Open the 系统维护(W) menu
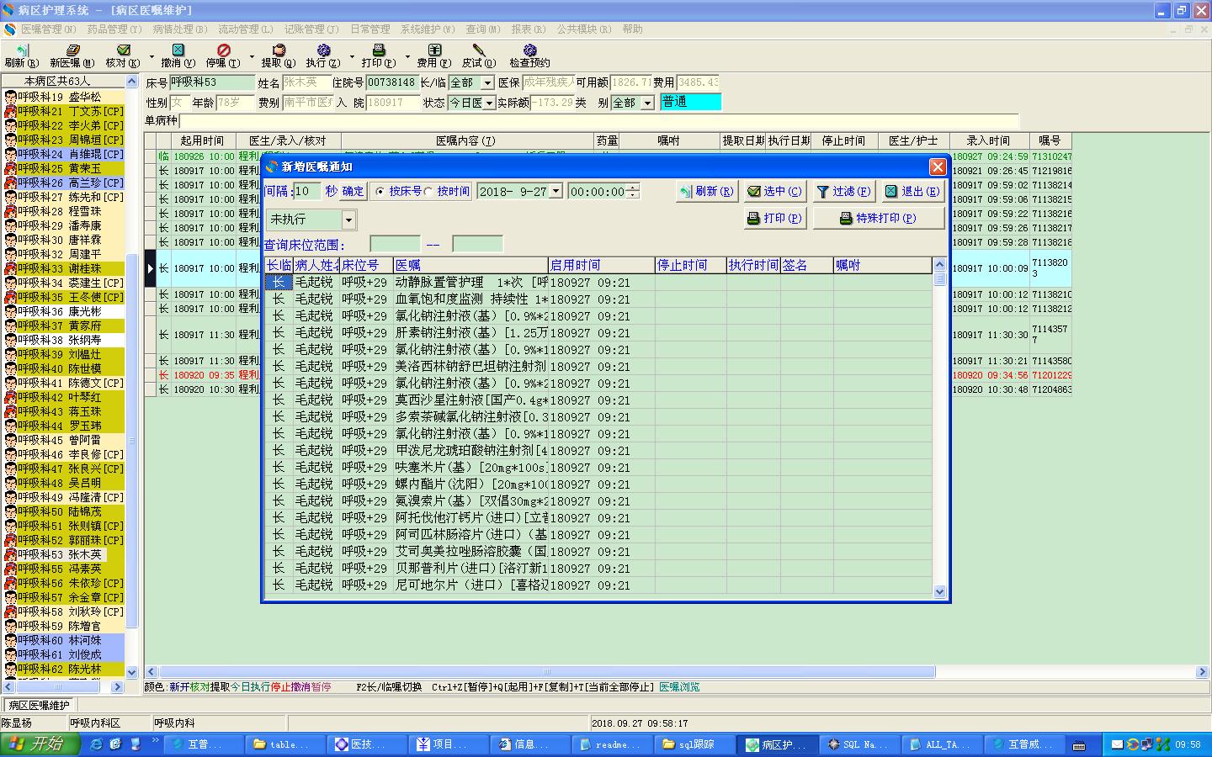This screenshot has width=1212, height=757. point(428,29)
